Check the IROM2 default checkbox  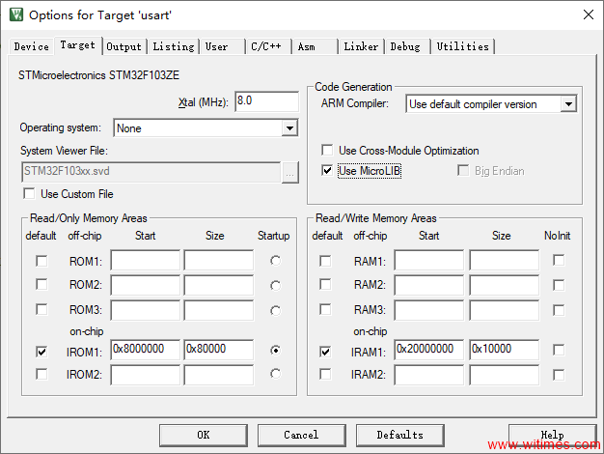click(x=41, y=374)
